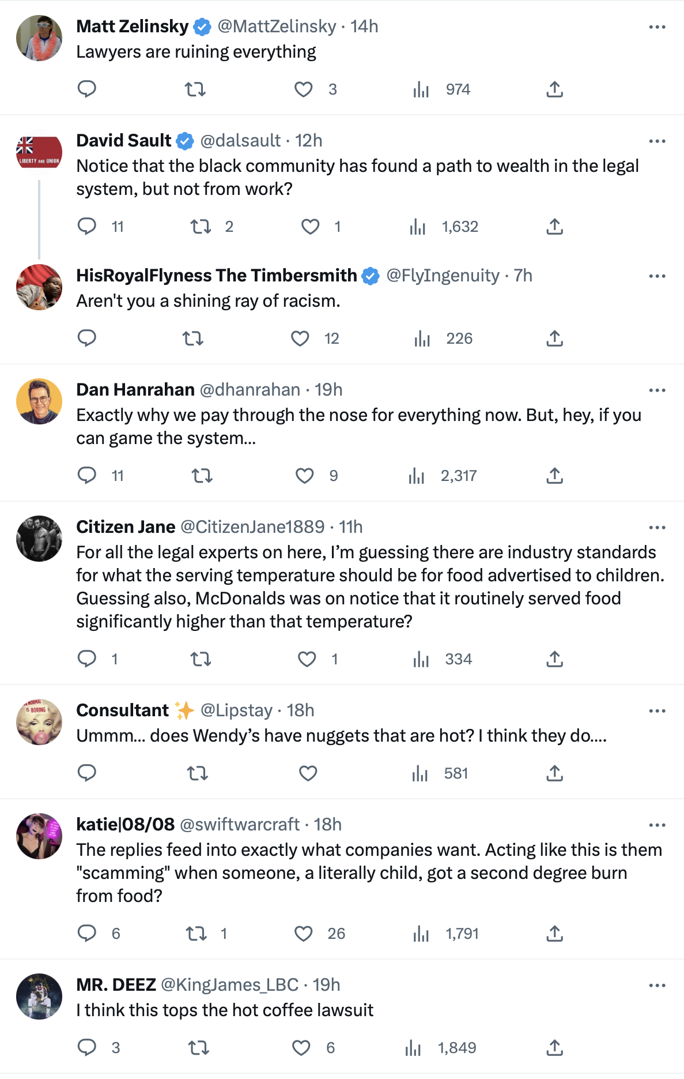
Task: Reply to Matt Zelinsky's tweet
Action: [x=87, y=89]
